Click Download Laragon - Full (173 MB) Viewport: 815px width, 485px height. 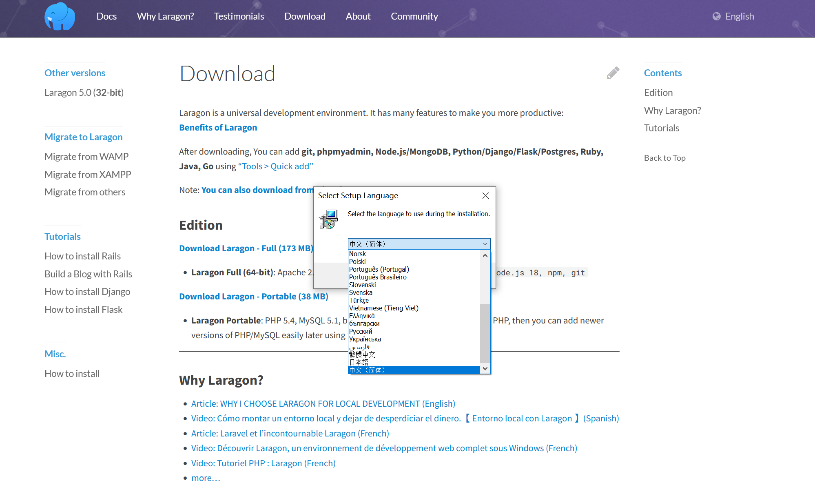coord(246,248)
